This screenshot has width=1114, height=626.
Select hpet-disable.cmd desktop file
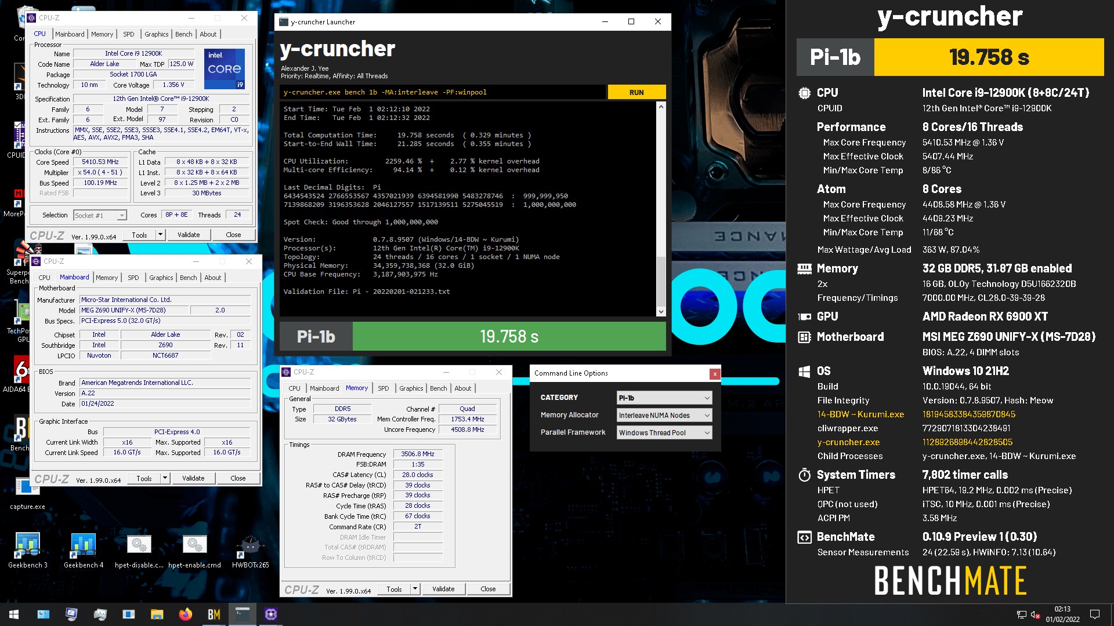point(139,551)
